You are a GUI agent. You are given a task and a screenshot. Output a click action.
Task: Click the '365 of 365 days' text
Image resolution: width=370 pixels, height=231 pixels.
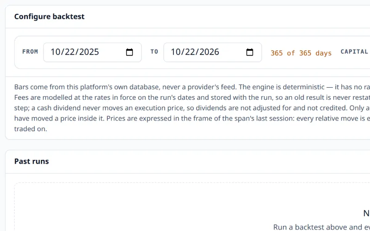[x=301, y=53]
